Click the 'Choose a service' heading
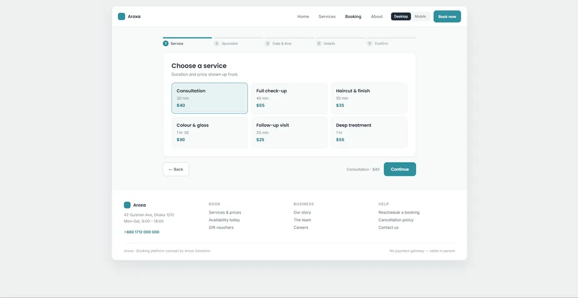Viewport: 578px width, 298px height. click(199, 66)
